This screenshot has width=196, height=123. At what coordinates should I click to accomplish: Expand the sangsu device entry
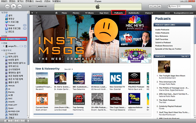pos(4,46)
